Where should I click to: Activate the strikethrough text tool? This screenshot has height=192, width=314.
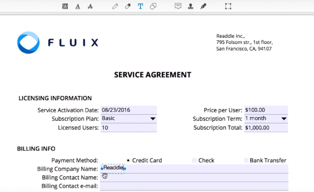(90, 6)
